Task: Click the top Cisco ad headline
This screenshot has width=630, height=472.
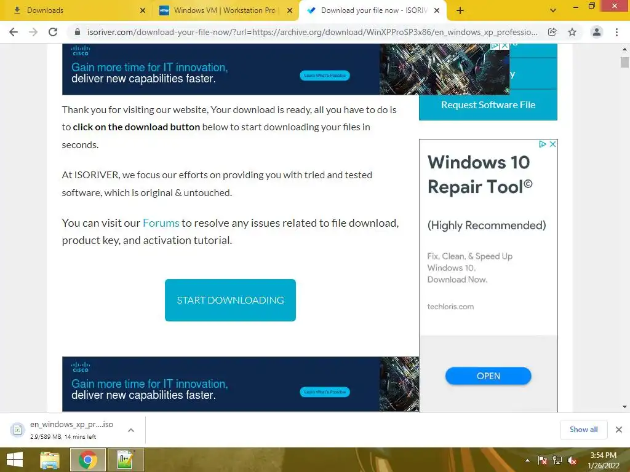Action: pyautogui.click(x=150, y=73)
